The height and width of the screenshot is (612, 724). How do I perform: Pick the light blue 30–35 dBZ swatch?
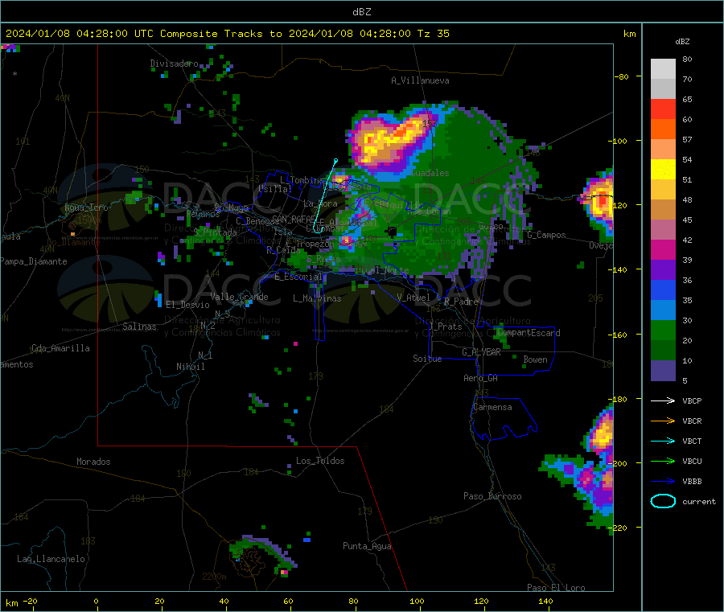point(663,310)
